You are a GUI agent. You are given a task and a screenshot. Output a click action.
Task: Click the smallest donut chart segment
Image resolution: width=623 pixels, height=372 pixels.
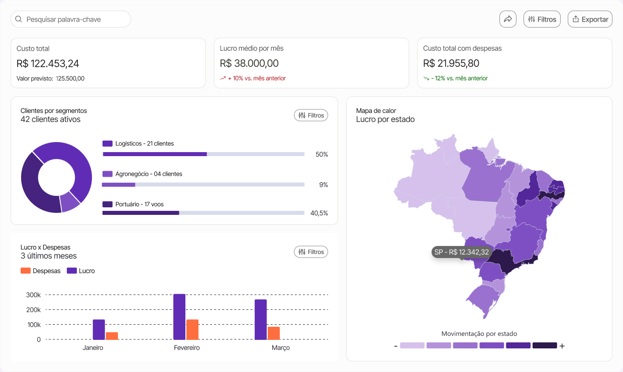(x=70, y=201)
